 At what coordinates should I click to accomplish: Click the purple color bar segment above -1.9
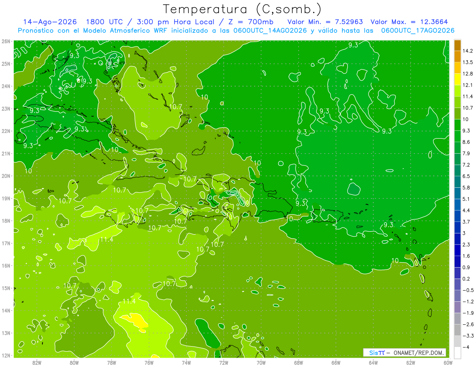tap(457, 307)
